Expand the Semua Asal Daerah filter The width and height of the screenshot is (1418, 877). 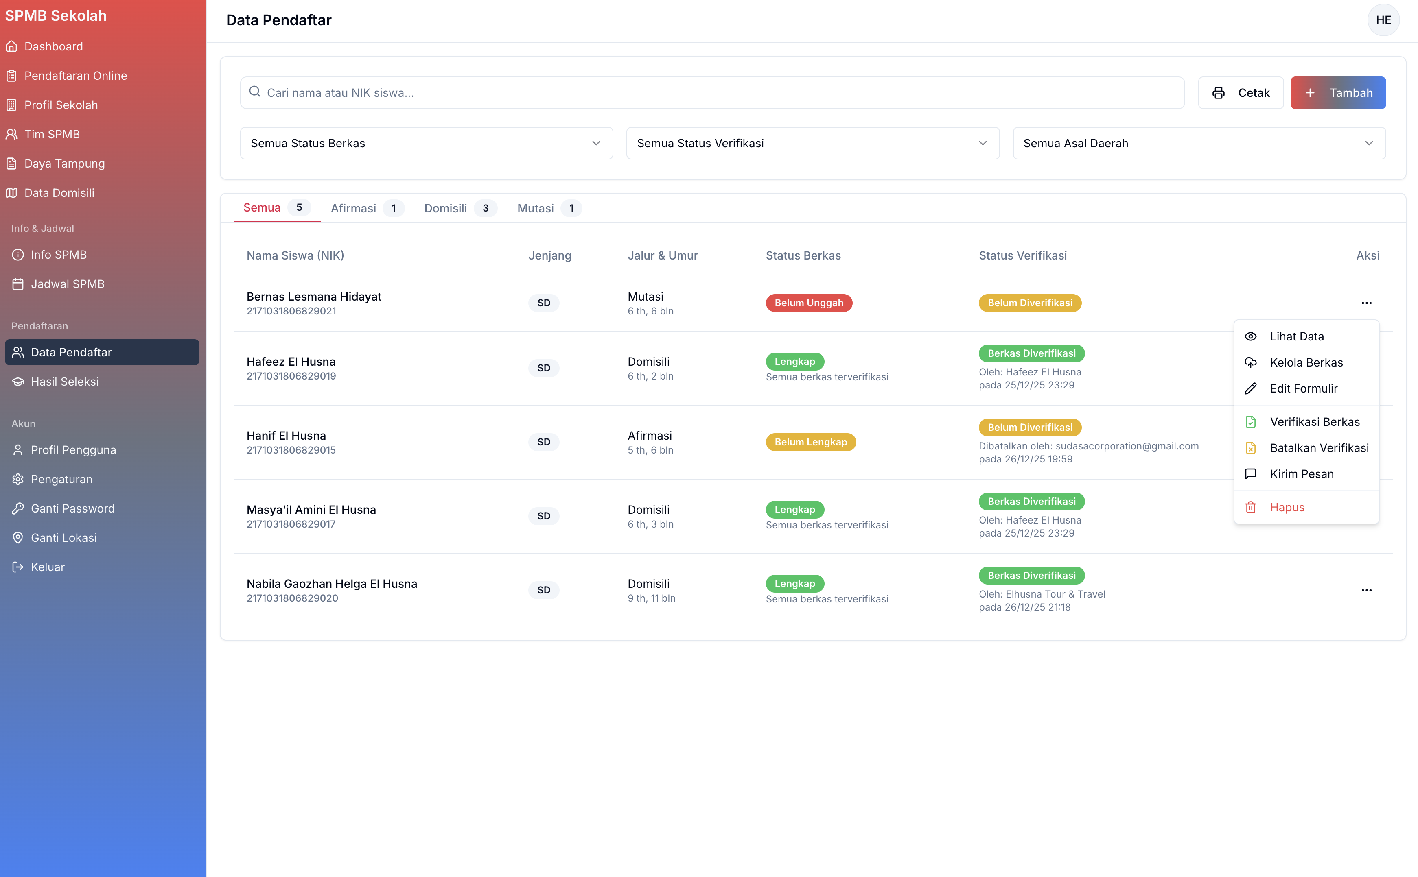click(x=1199, y=143)
